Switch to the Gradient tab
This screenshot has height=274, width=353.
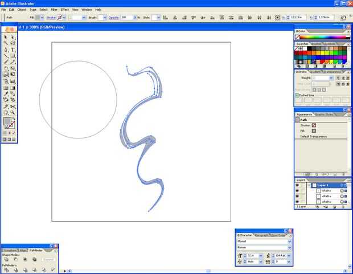pyautogui.click(x=315, y=72)
